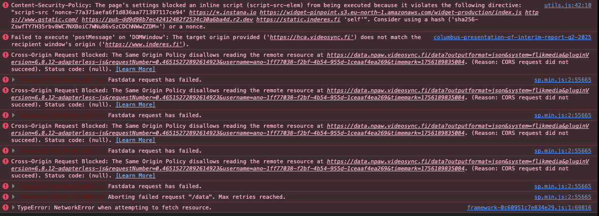Click Learn More on first CORS error
The height and width of the screenshot is (216, 599).
point(135,69)
